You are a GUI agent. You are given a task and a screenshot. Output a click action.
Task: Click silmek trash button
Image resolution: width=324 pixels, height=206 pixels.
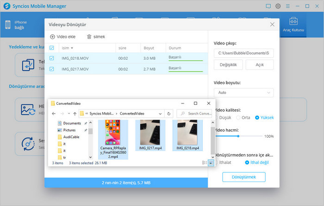click(96, 36)
